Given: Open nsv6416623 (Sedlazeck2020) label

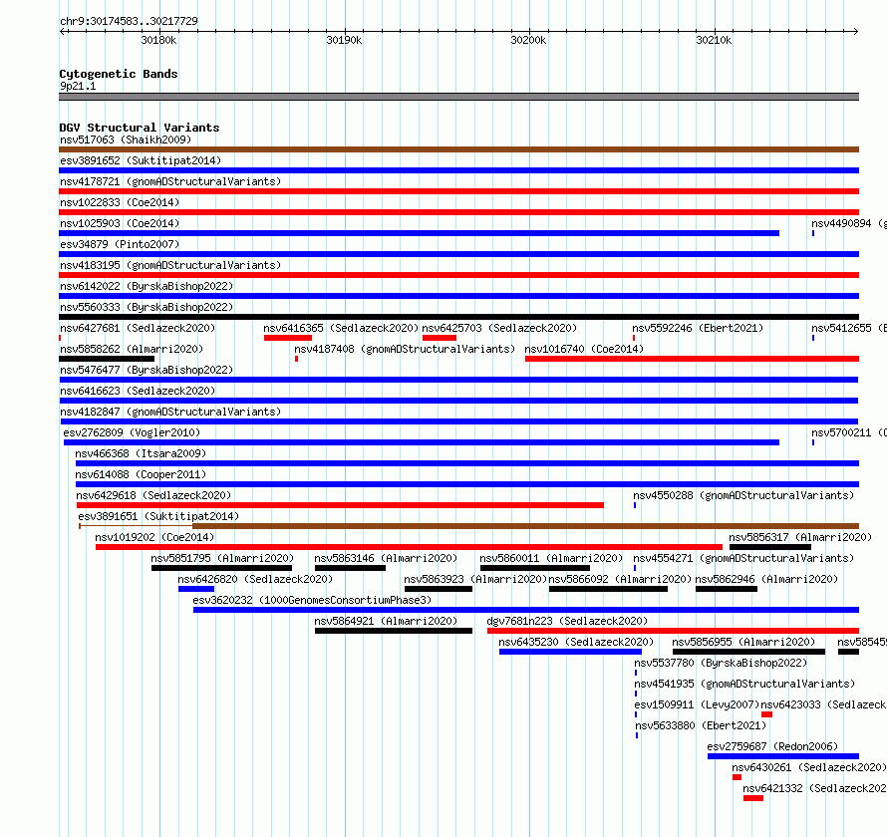Looking at the screenshot, I should (138, 391).
